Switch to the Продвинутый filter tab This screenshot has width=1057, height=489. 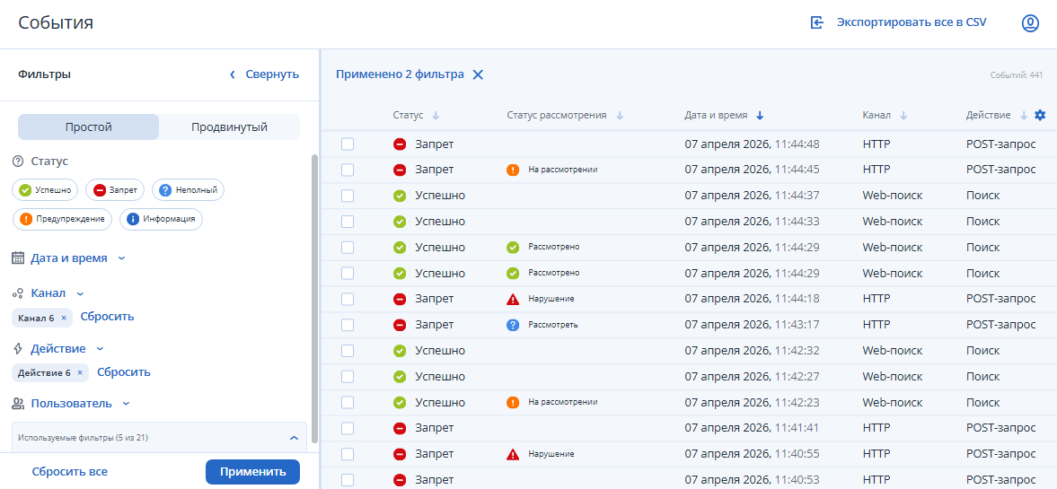click(229, 127)
